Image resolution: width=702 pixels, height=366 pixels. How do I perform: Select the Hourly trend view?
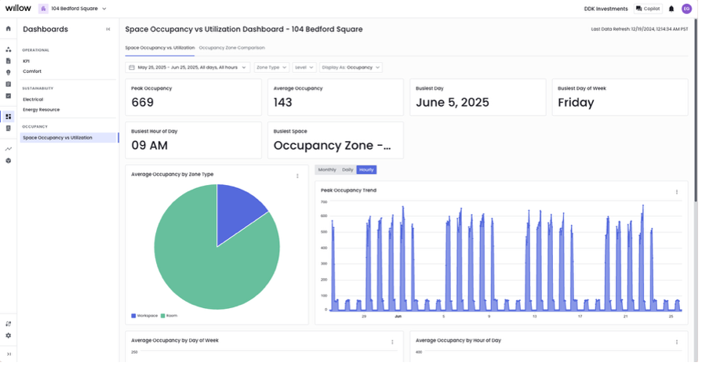[366, 170]
